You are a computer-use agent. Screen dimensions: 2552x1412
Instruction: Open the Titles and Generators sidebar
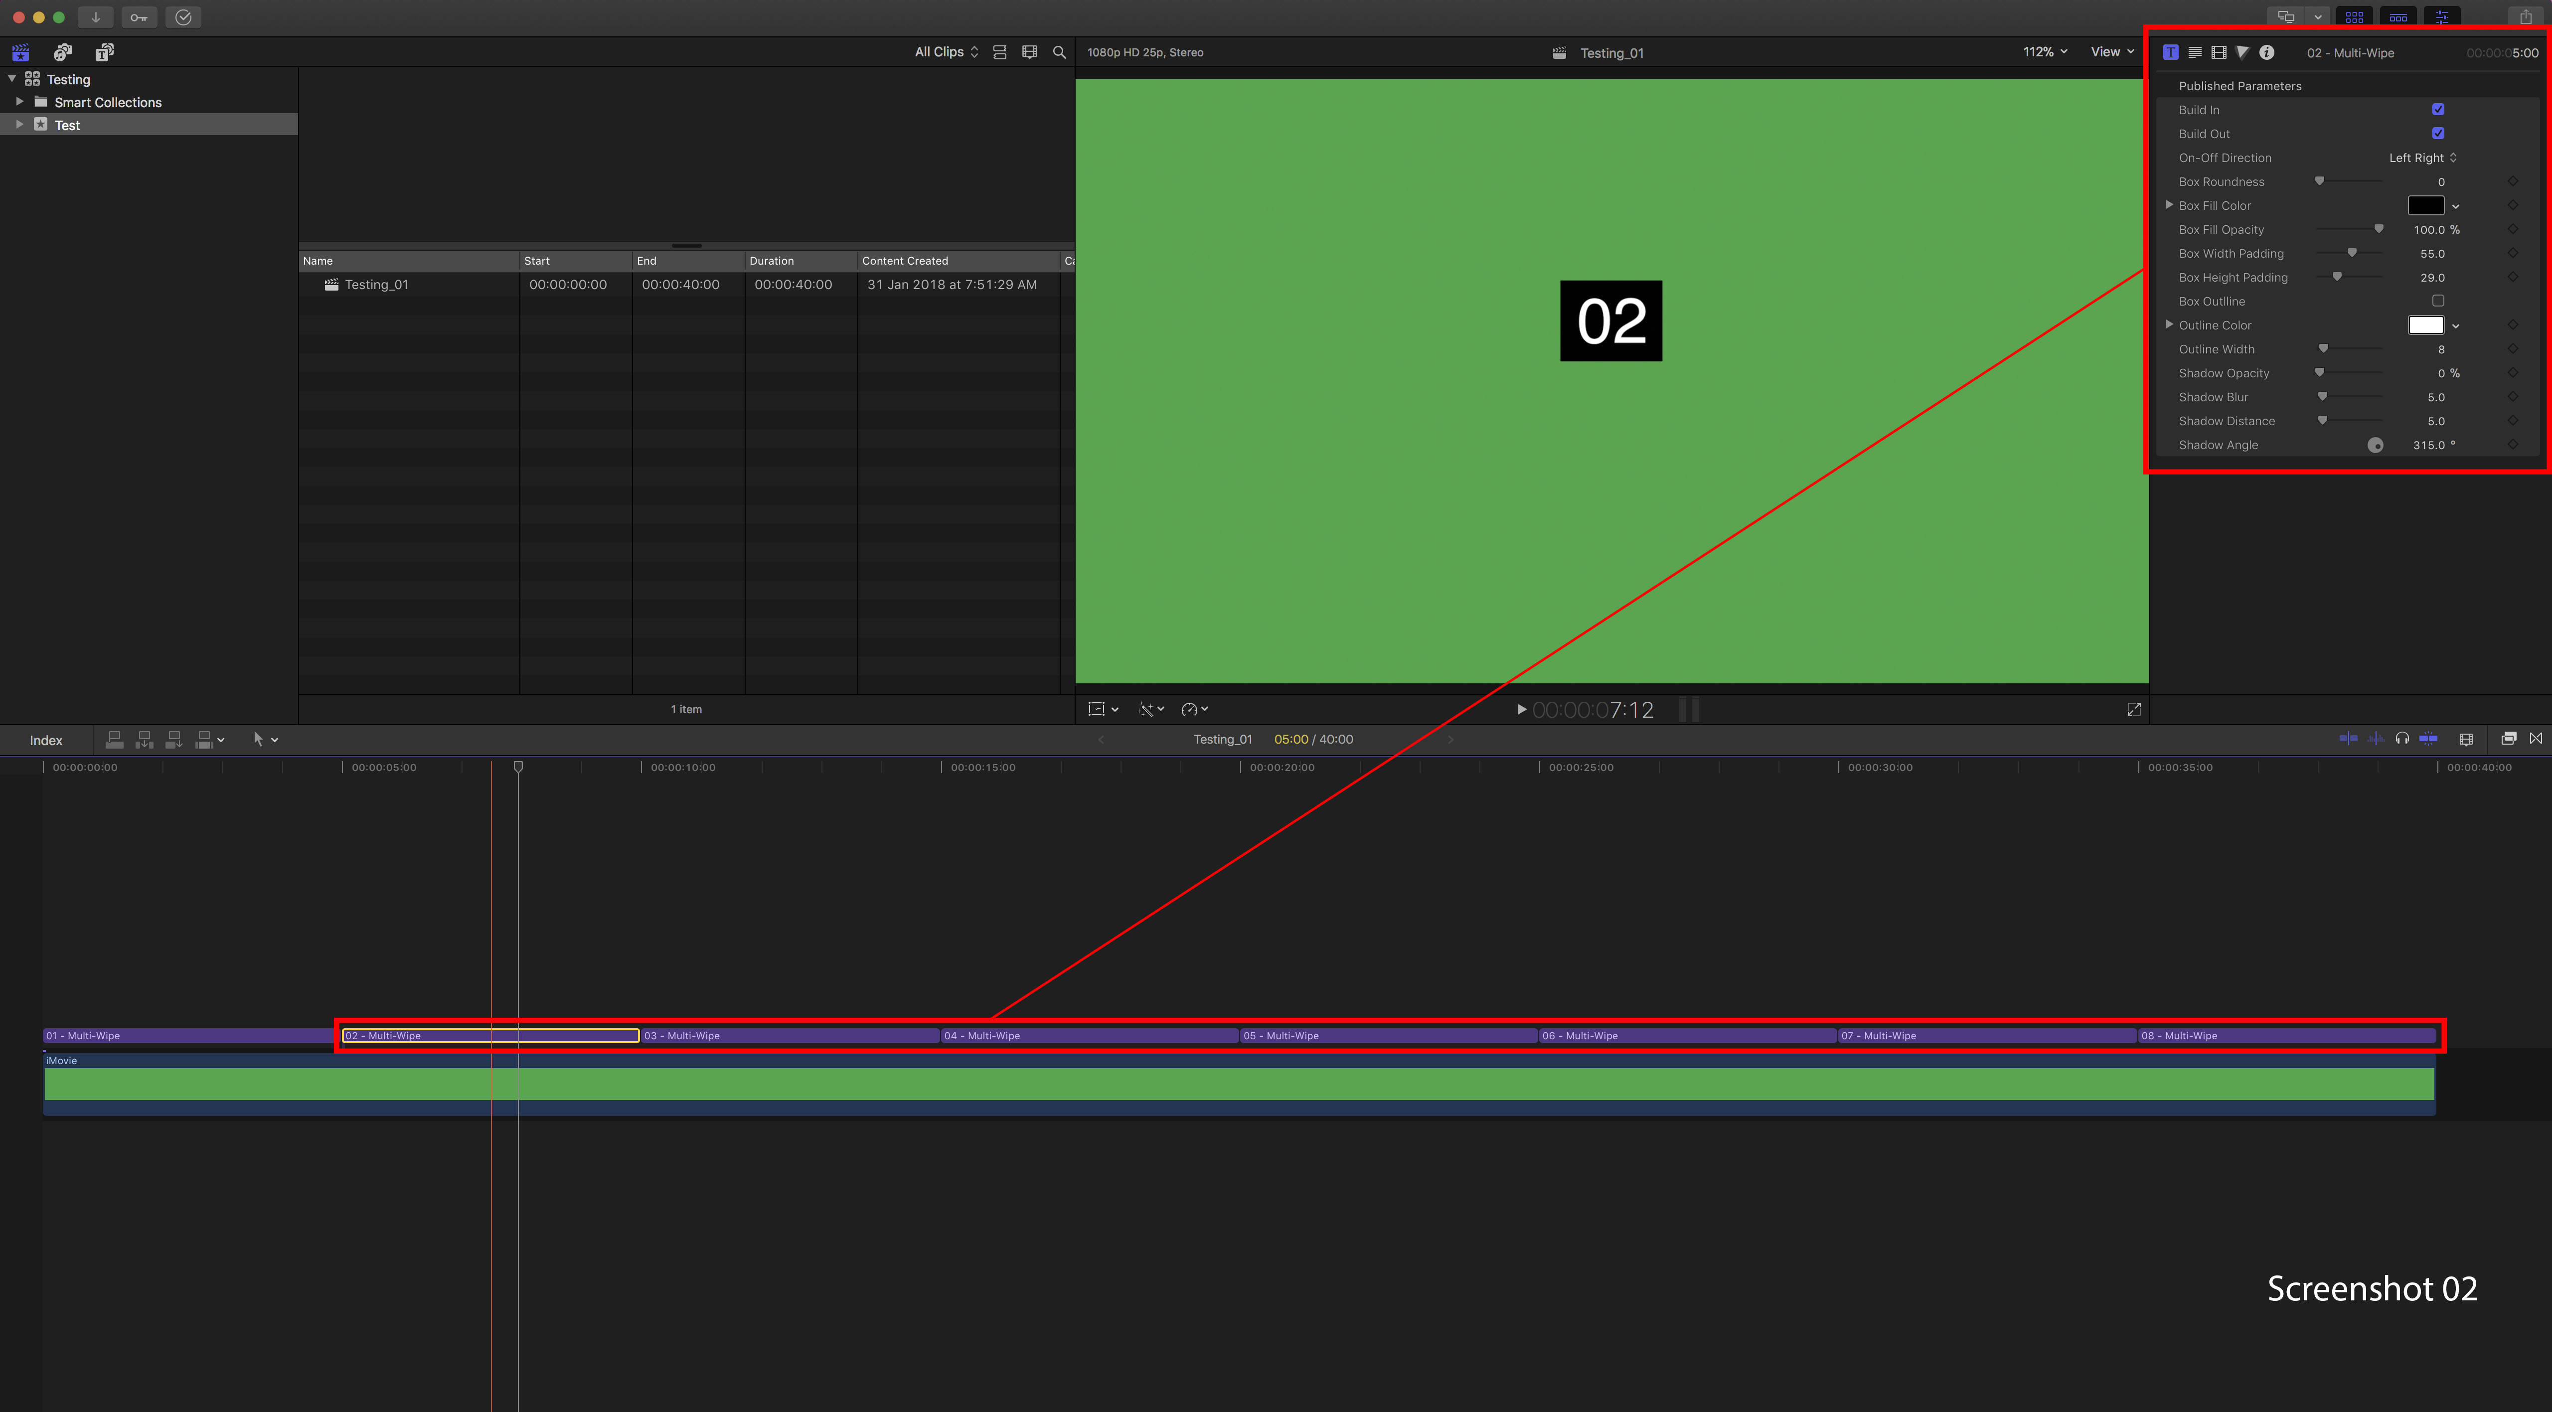103,51
